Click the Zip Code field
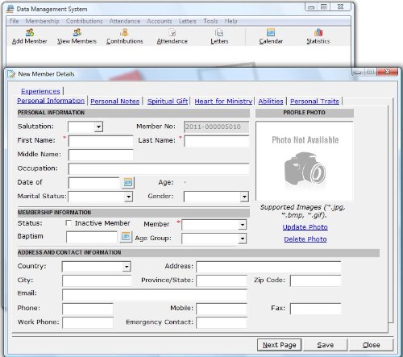403x357 pixels. (316, 280)
